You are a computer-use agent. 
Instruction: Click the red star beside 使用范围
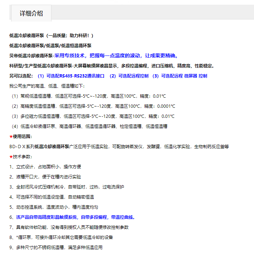(x=11, y=137)
